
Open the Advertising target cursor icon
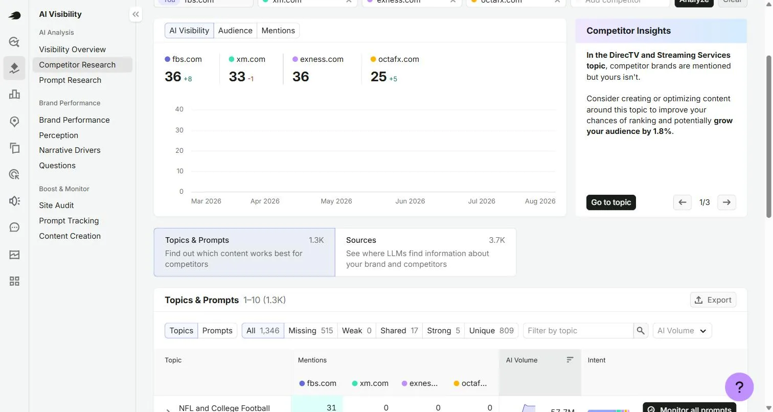pos(14,175)
